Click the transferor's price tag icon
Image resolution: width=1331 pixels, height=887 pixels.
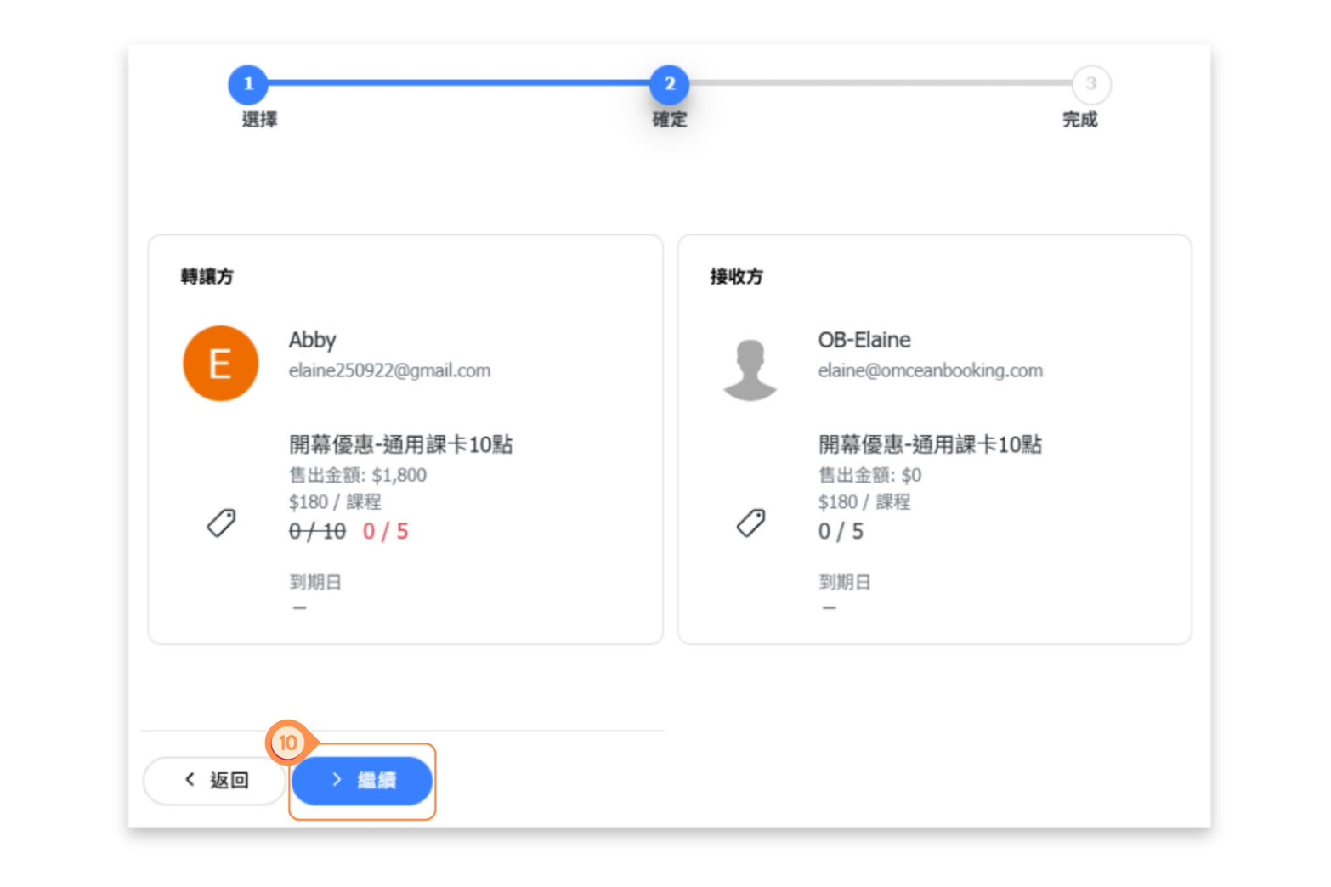click(x=221, y=523)
